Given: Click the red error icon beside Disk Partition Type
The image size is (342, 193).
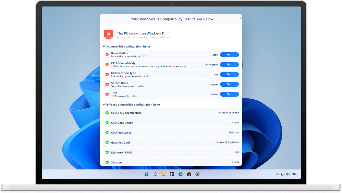Looking at the screenshot, I should coord(107,74).
